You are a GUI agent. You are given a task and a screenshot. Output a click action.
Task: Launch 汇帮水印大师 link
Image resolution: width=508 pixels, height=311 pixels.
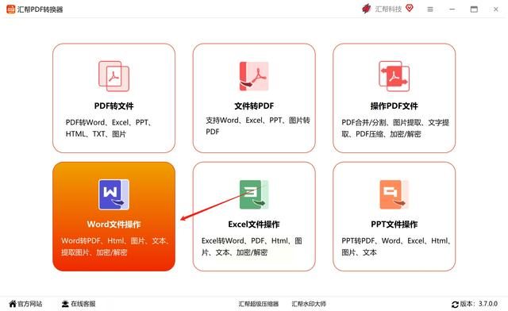pos(309,304)
